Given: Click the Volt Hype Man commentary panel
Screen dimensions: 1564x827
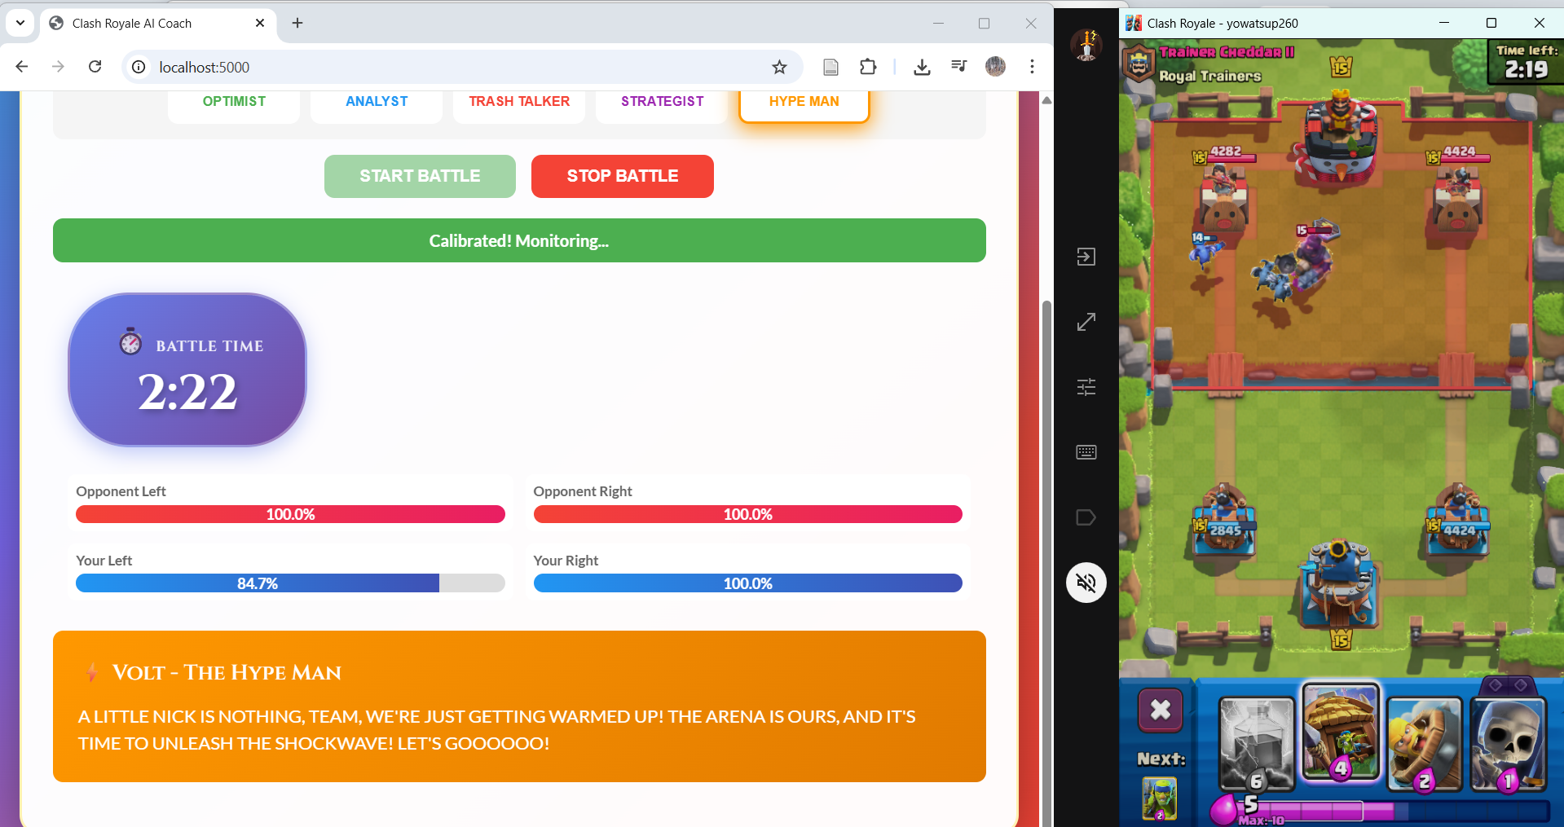Looking at the screenshot, I should click(519, 706).
